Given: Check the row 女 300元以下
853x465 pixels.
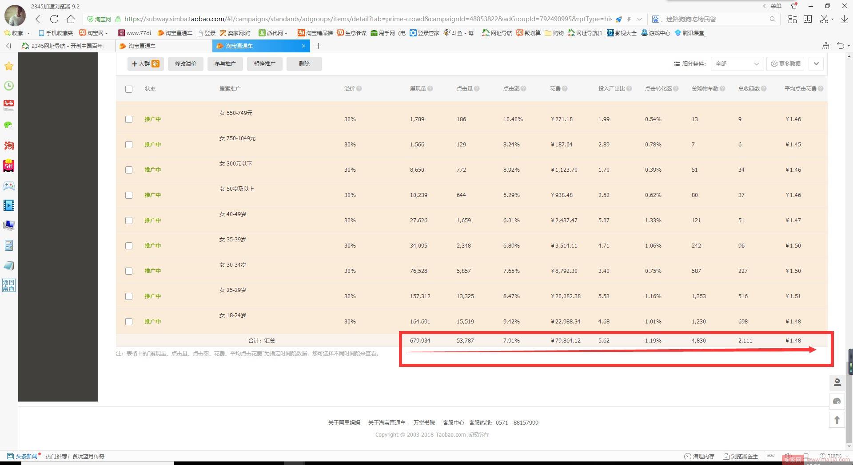Looking at the screenshot, I should pos(129,170).
